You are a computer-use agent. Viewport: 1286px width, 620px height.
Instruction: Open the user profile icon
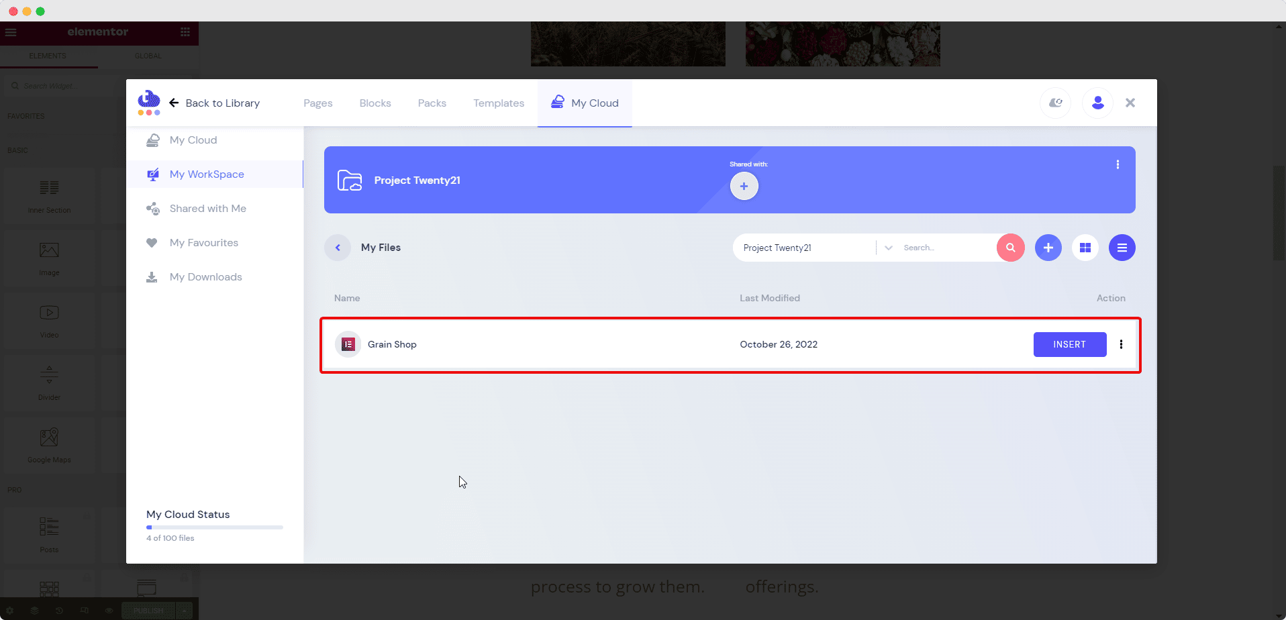[x=1098, y=103]
